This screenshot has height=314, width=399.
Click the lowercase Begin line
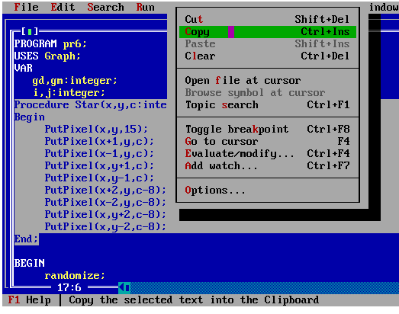[x=30, y=117]
